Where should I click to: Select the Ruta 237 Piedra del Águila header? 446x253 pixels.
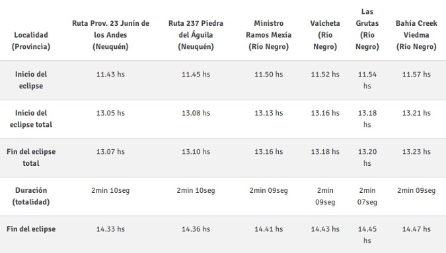tap(196, 35)
